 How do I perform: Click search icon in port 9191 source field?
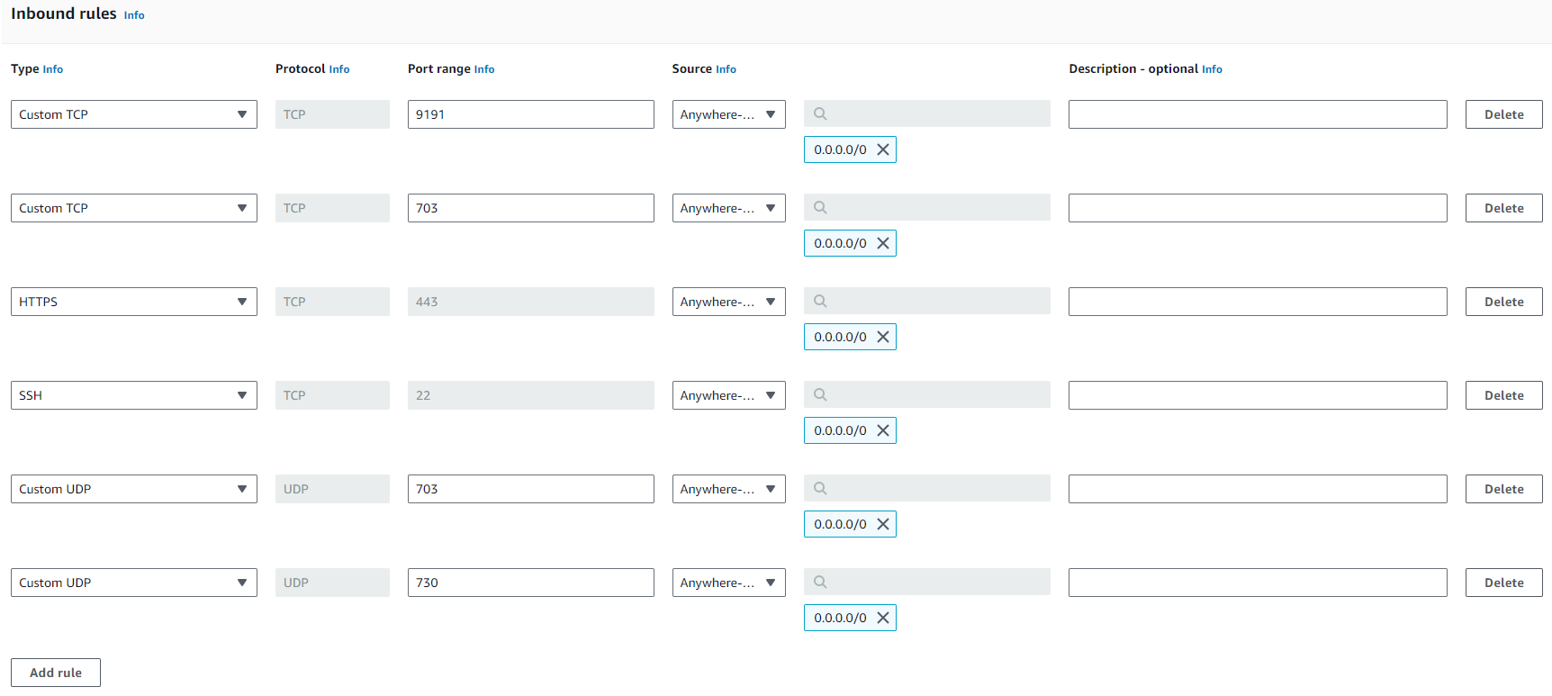(820, 113)
